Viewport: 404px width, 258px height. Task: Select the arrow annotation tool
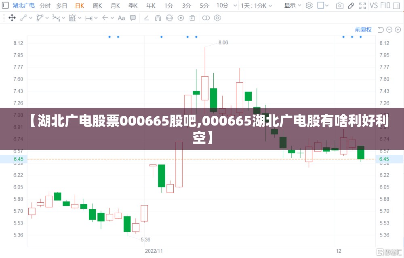(105, 18)
